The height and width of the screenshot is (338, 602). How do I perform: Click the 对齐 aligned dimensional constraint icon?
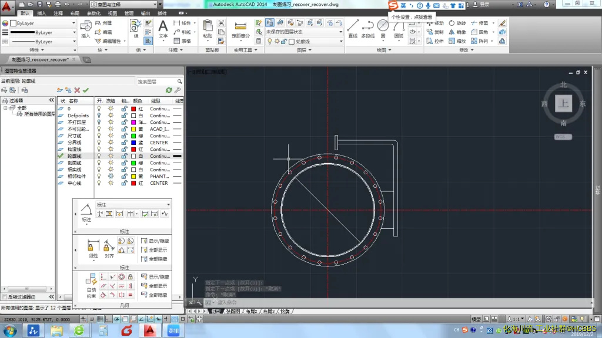point(109,249)
